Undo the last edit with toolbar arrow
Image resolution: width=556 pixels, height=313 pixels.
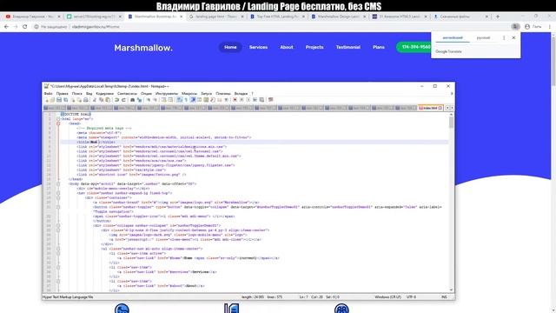pyautogui.click(x=116, y=100)
